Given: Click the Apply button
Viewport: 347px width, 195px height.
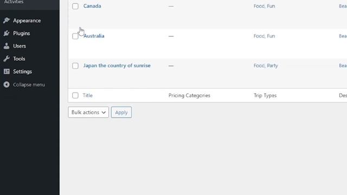Looking at the screenshot, I should click(121, 112).
